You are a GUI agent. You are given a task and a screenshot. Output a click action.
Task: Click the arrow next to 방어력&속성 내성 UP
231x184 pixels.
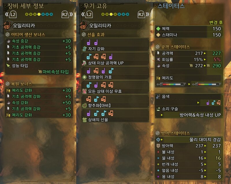coord(162,115)
